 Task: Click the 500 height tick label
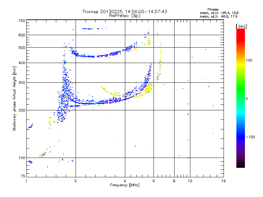pos(22,48)
